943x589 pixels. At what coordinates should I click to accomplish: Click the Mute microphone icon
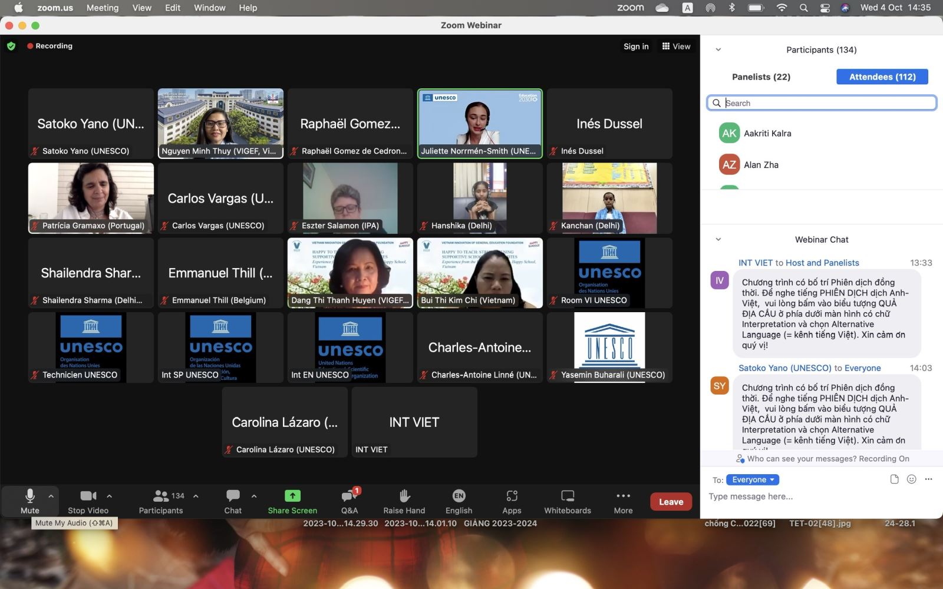click(29, 496)
